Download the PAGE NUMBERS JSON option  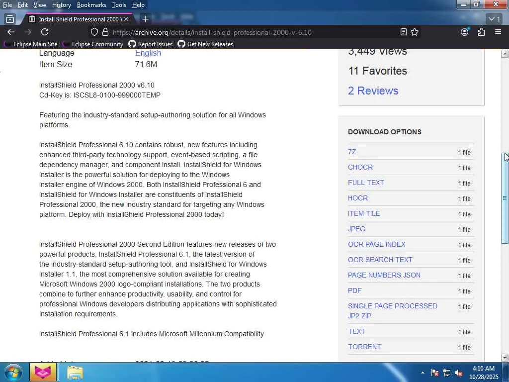(384, 275)
